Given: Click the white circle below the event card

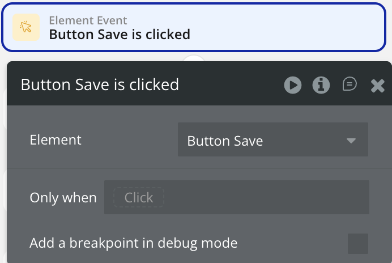Looking at the screenshot, I should 194,58.
